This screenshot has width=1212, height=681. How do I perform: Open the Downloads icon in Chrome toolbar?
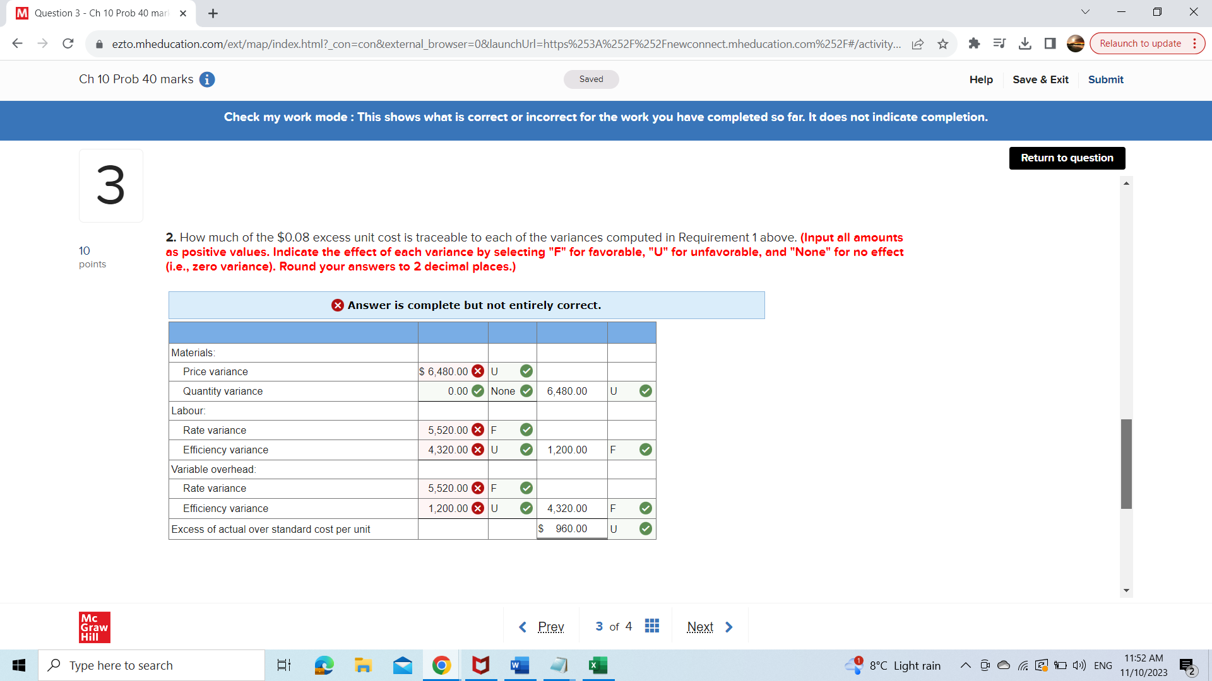pos(1025,44)
